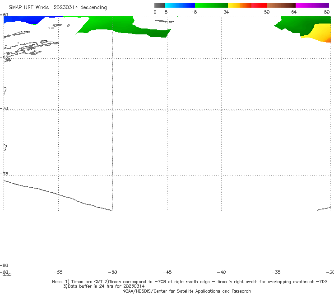Click the 'SMAP NRT Winds 20230314 descending' title

[x=58, y=7]
